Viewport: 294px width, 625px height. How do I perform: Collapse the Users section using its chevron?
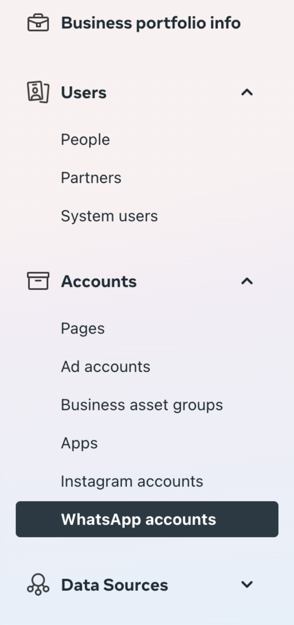click(247, 92)
